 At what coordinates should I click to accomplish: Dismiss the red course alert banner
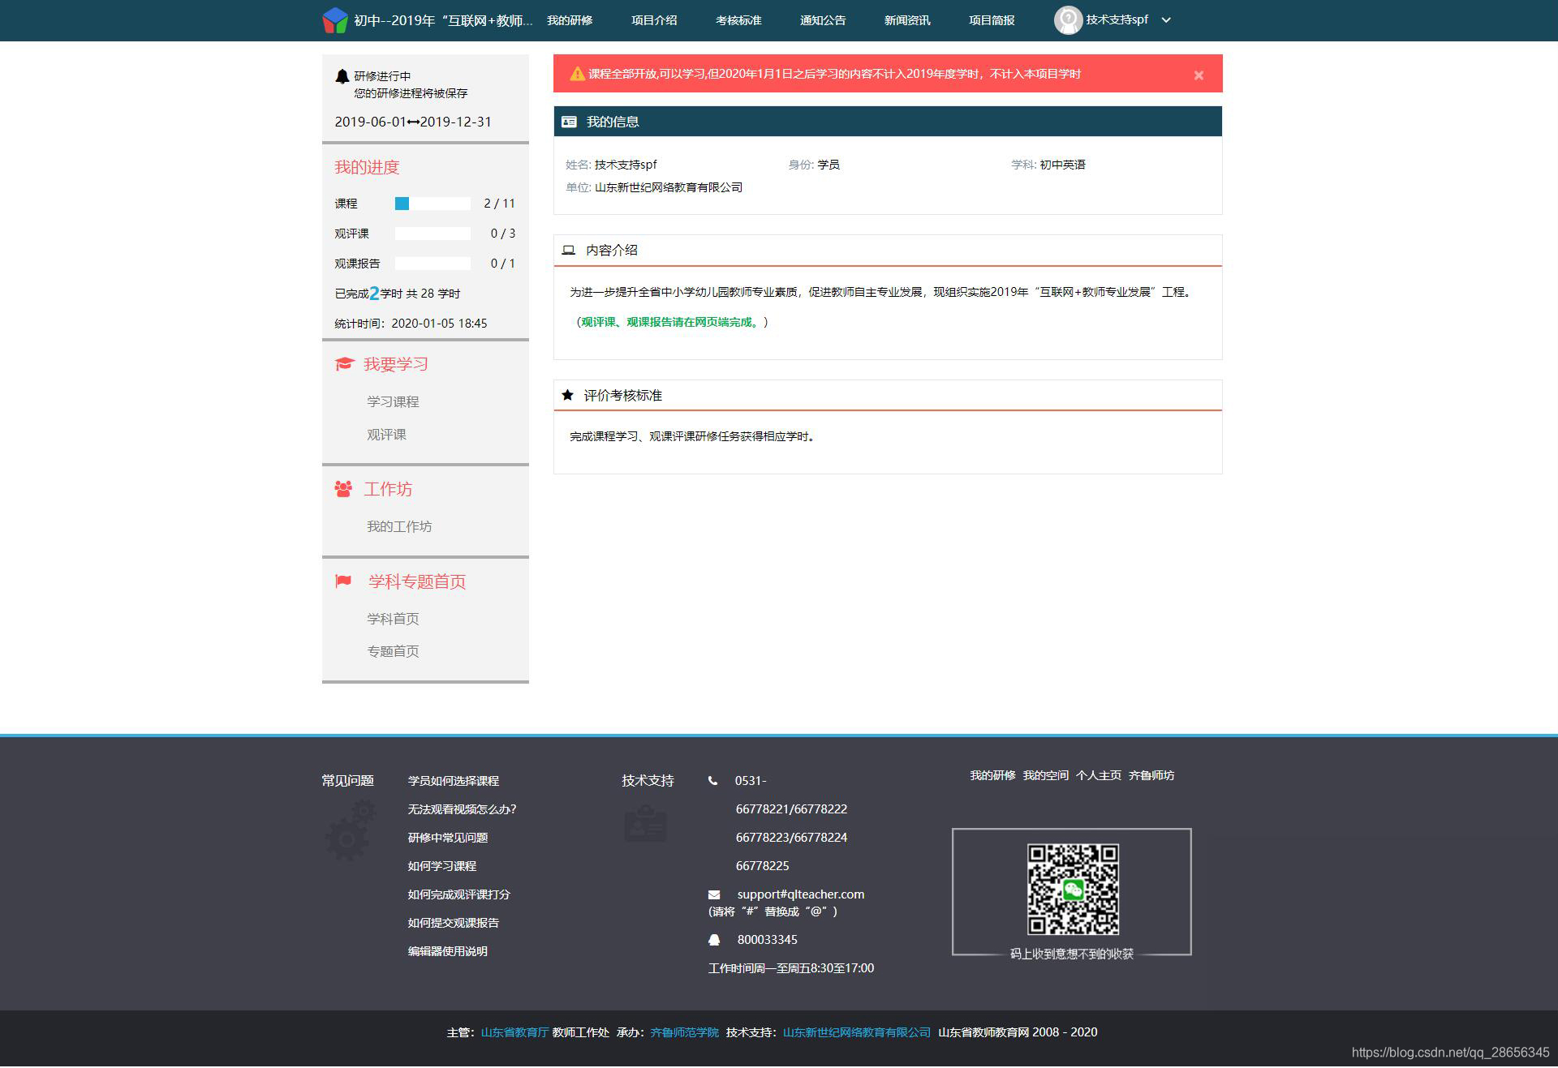pos(1198,75)
